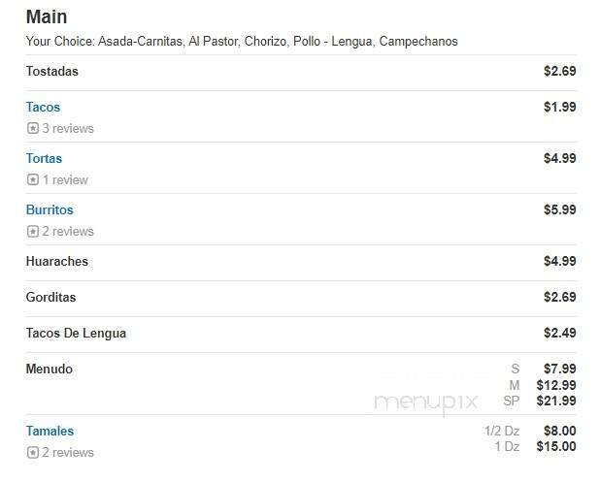Read the 1 review for Tortas
The width and height of the screenshot is (600, 482).
pyautogui.click(x=65, y=180)
